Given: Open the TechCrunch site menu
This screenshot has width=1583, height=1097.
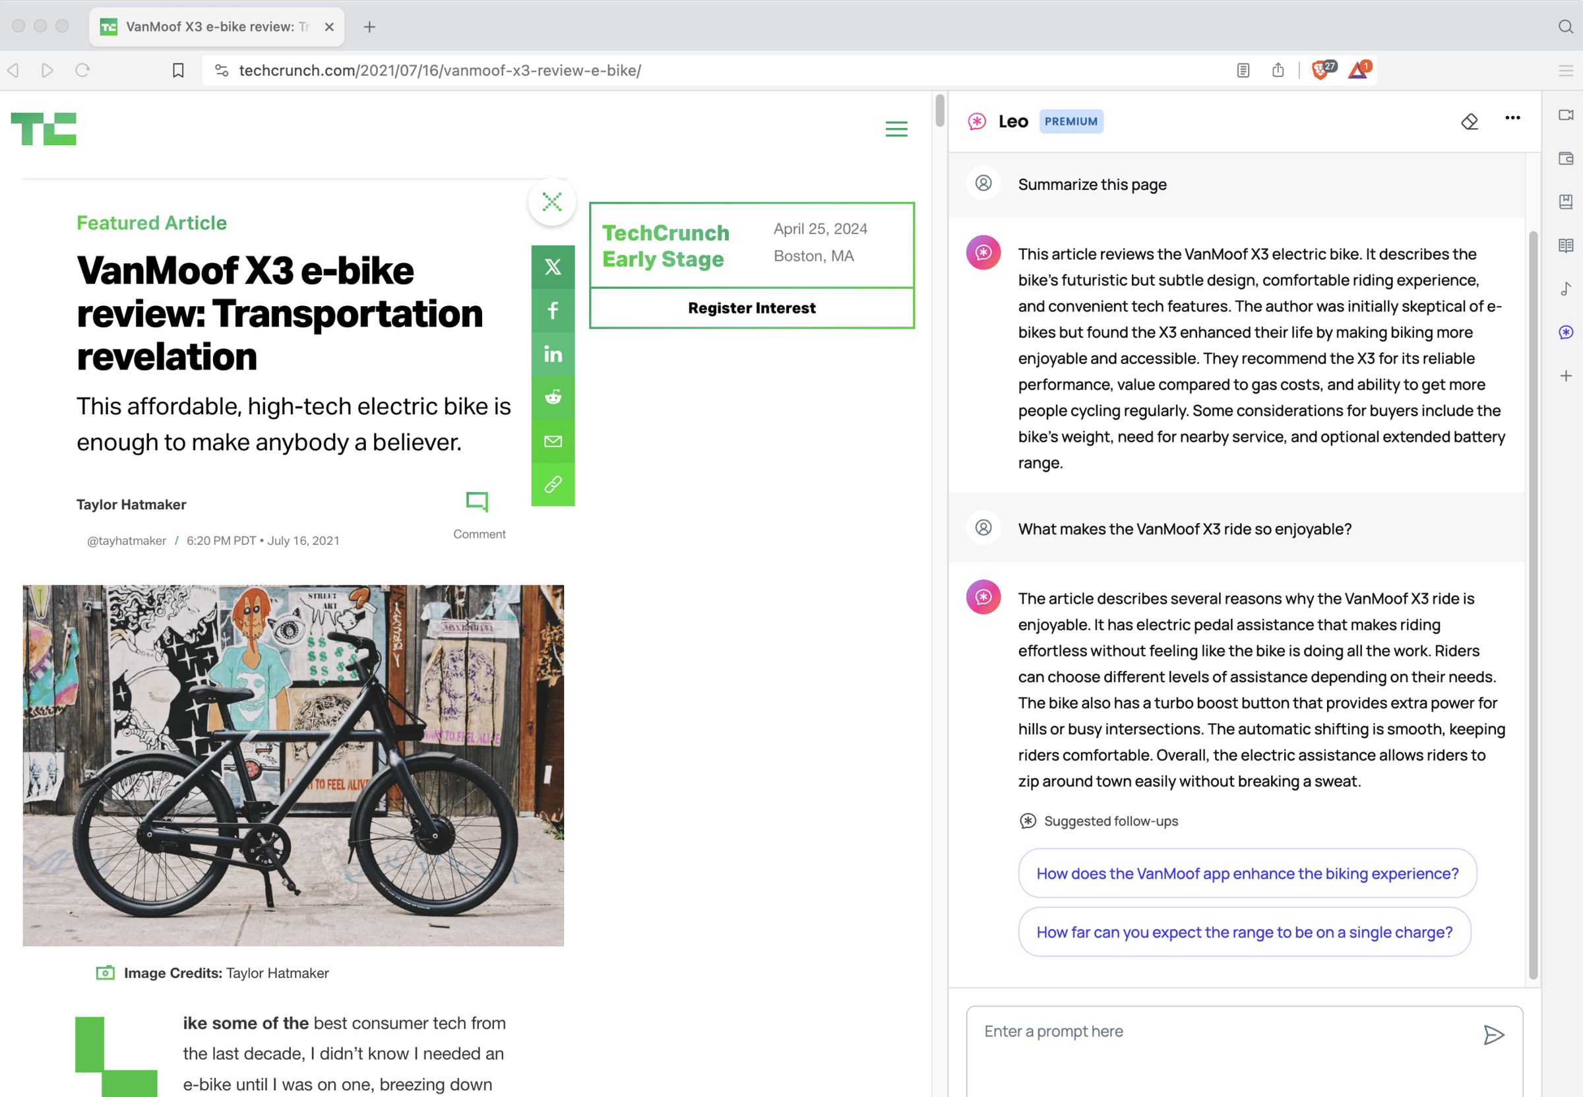Looking at the screenshot, I should [896, 129].
